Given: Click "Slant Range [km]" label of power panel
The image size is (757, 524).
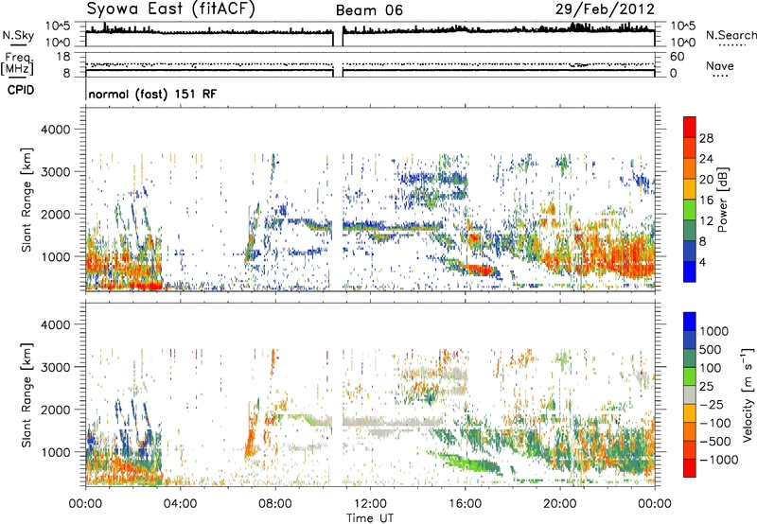Looking at the screenshot, I should pos(26,200).
